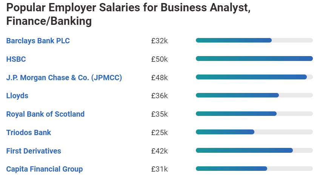Open Royal Bank of Scotland link

(45, 114)
